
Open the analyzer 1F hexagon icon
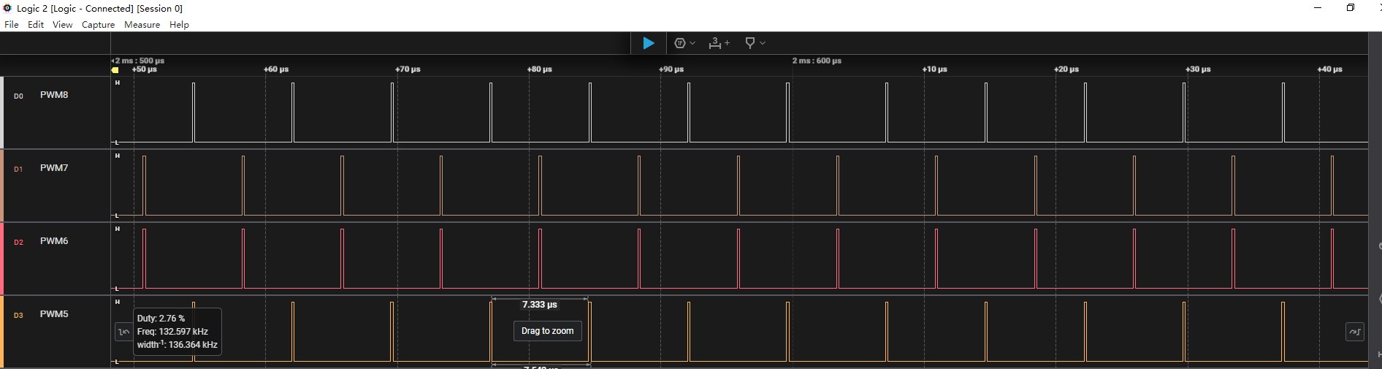pyautogui.click(x=680, y=43)
